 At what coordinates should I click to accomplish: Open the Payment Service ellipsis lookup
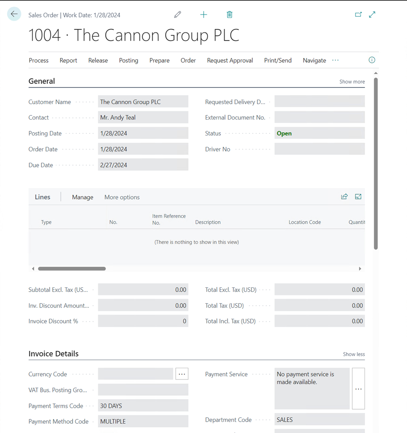359,389
